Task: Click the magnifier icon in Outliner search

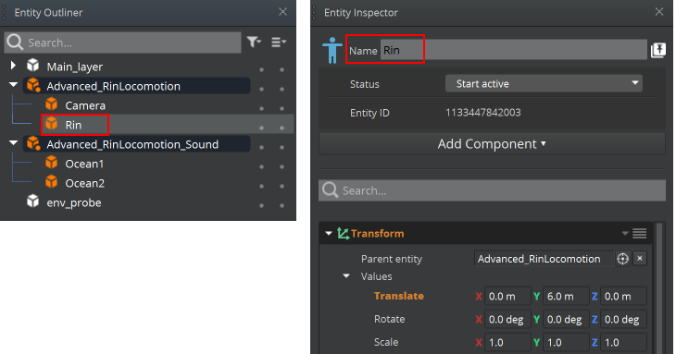Action: coord(15,43)
